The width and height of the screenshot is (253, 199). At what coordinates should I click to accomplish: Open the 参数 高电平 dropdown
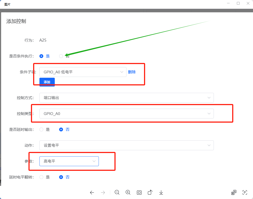69,161
